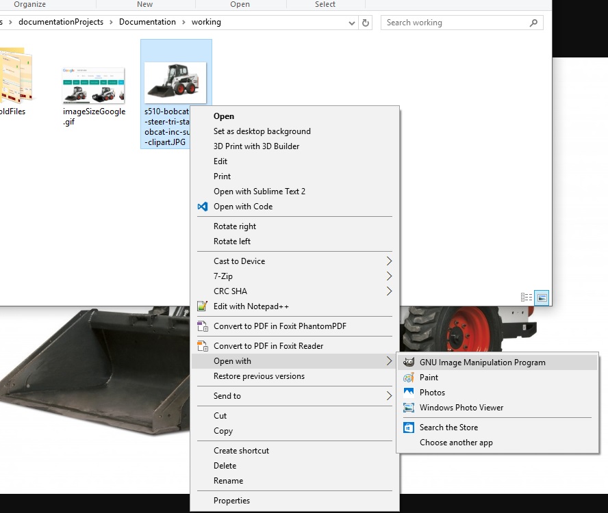Click the Notepad++ icon in context menu
Viewport: 608px width, 513px height.
[x=203, y=306]
